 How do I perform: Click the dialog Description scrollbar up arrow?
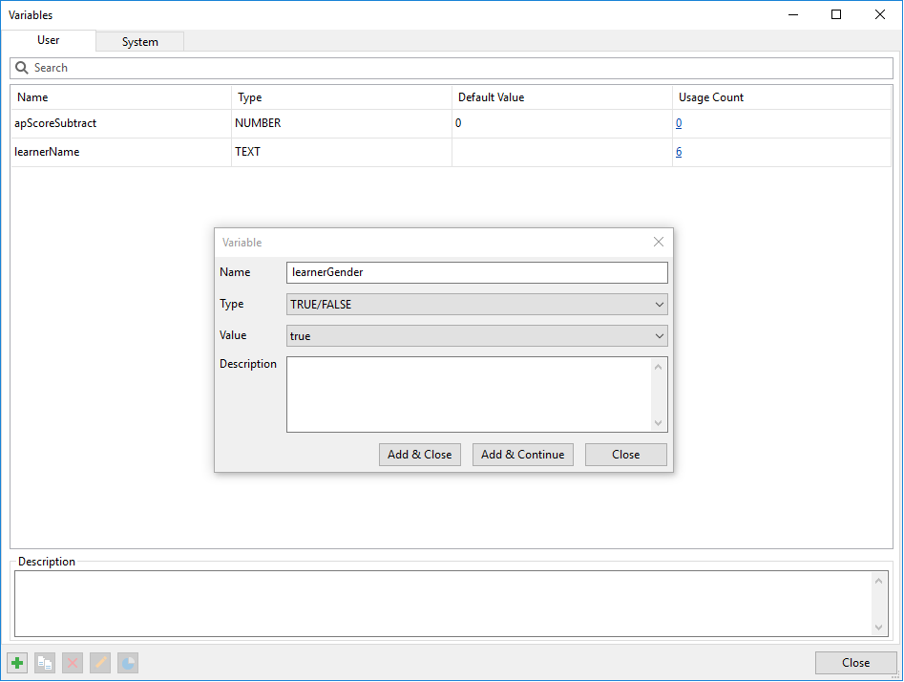659,367
